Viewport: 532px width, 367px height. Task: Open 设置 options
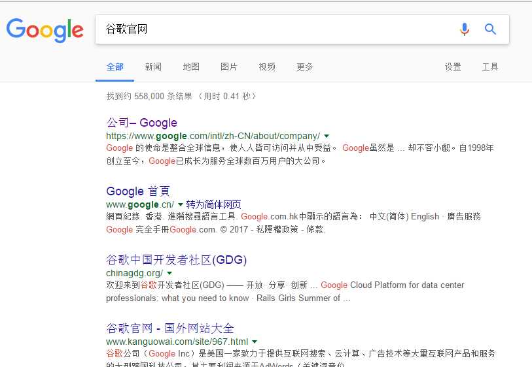[453, 67]
